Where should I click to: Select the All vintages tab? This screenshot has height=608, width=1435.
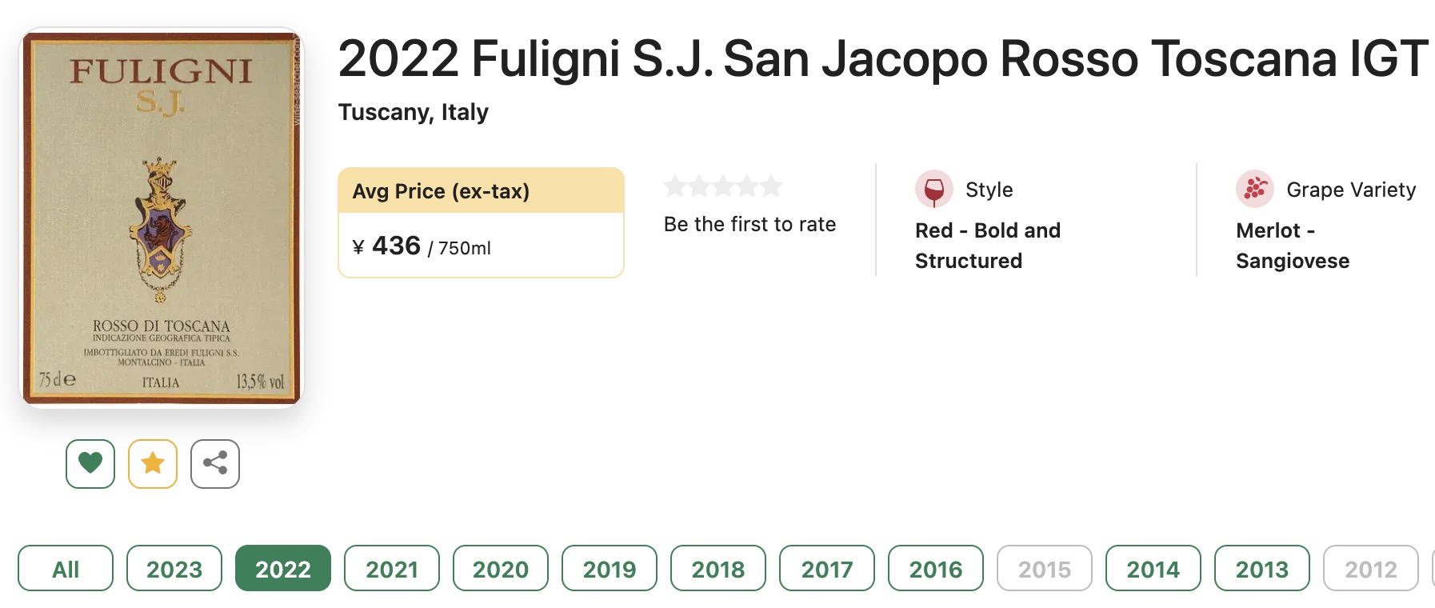(x=66, y=569)
